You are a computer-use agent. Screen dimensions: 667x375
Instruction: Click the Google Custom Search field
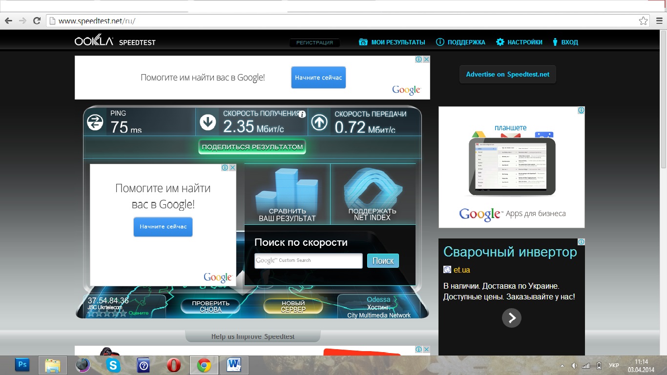(309, 261)
